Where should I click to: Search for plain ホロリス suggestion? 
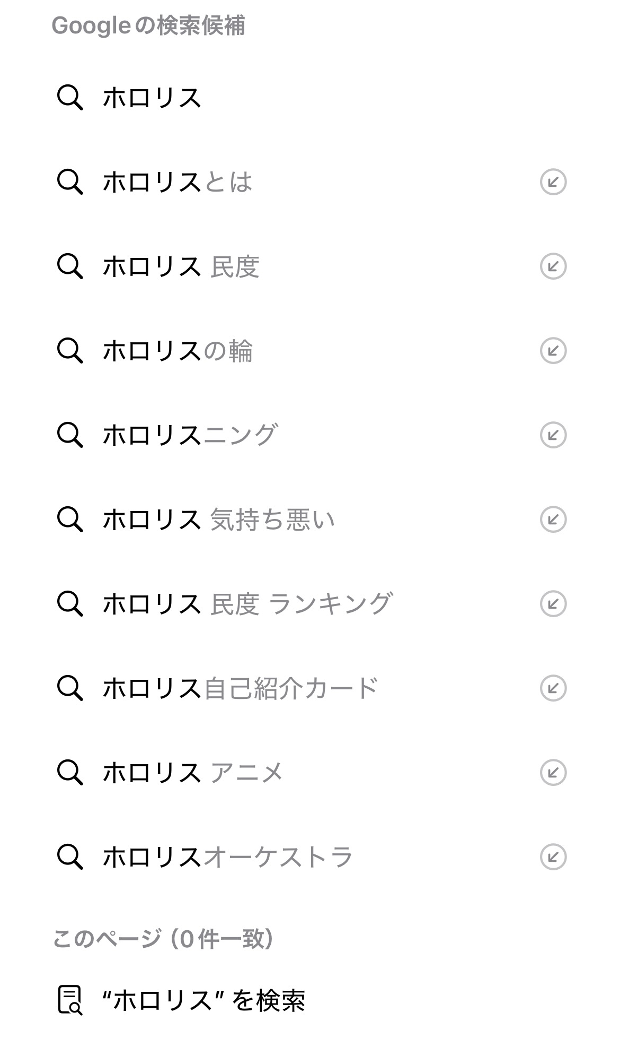point(152,98)
